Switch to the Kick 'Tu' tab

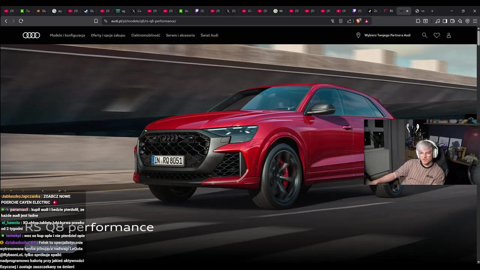coord(25,11)
